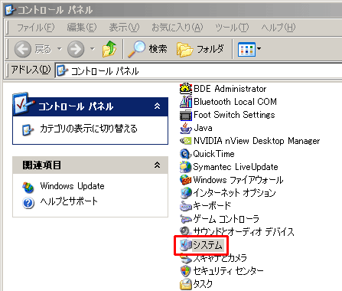Select the サウンドとオーディオ デバイス label

point(243,232)
